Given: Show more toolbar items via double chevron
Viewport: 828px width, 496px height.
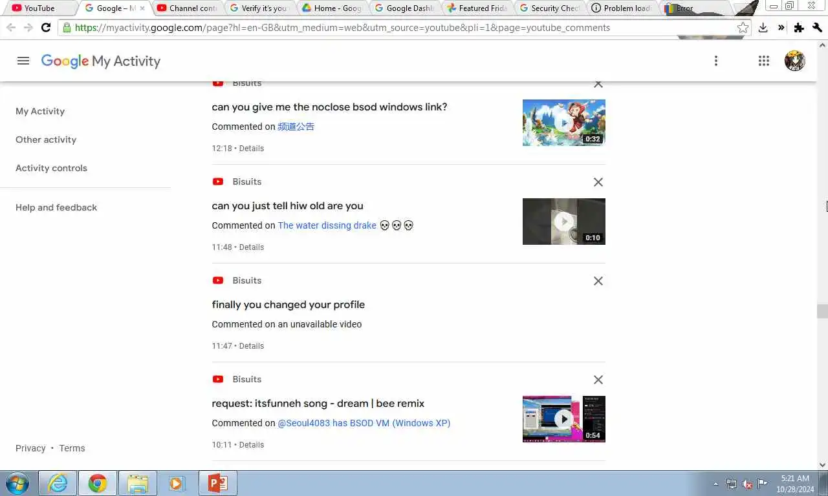Looking at the screenshot, I should [x=781, y=28].
